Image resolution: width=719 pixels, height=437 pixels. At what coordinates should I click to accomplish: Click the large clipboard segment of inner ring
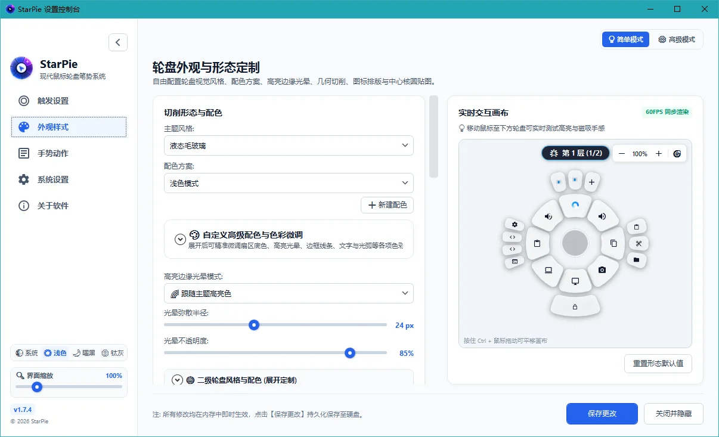click(x=538, y=243)
